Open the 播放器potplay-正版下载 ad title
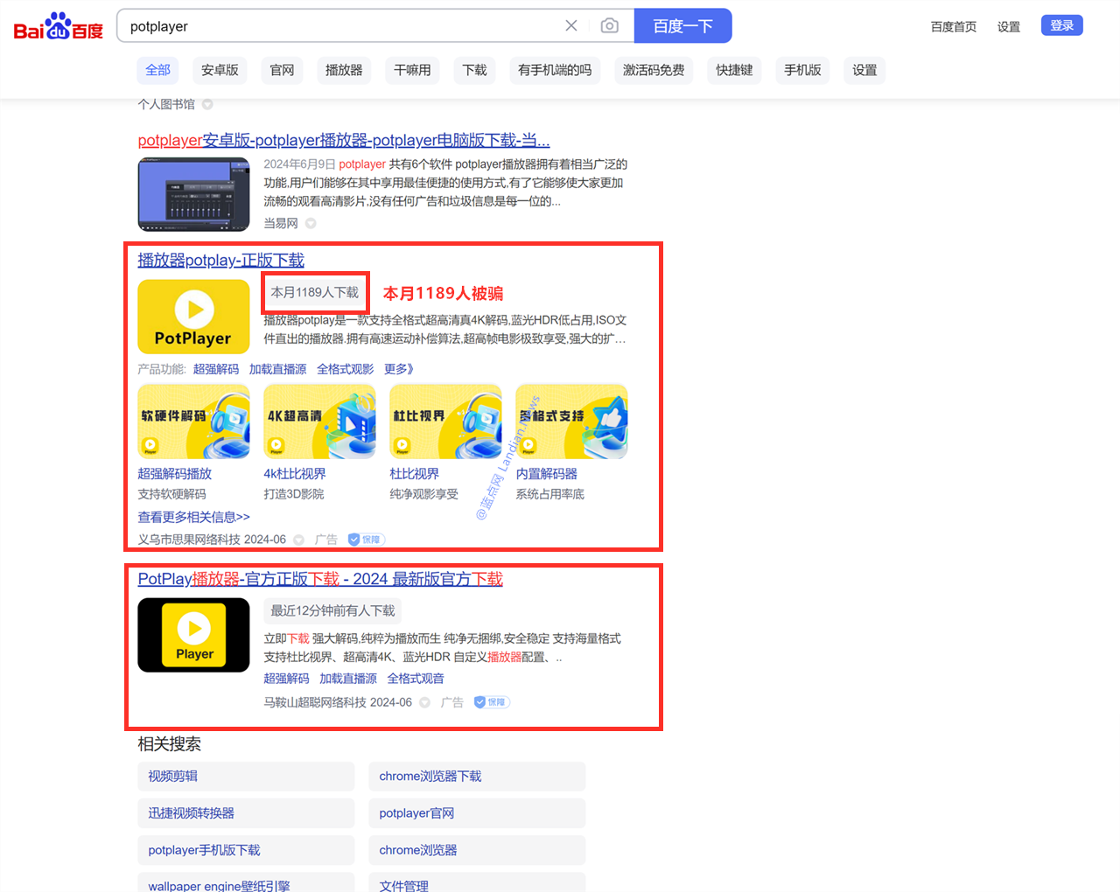 (x=220, y=260)
